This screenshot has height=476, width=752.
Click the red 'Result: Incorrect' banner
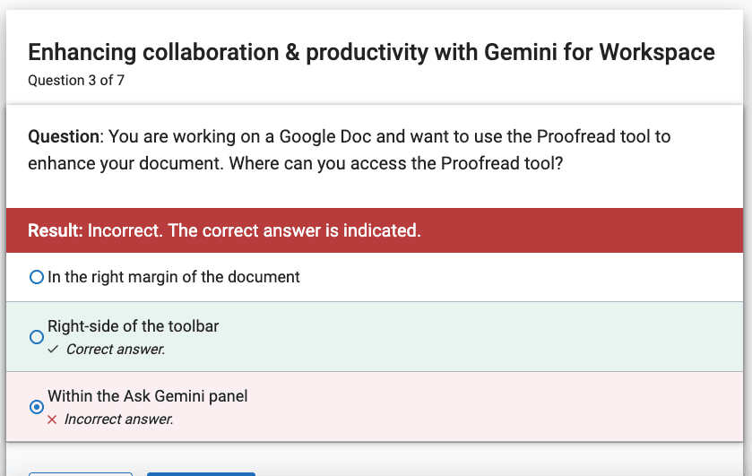pos(375,230)
